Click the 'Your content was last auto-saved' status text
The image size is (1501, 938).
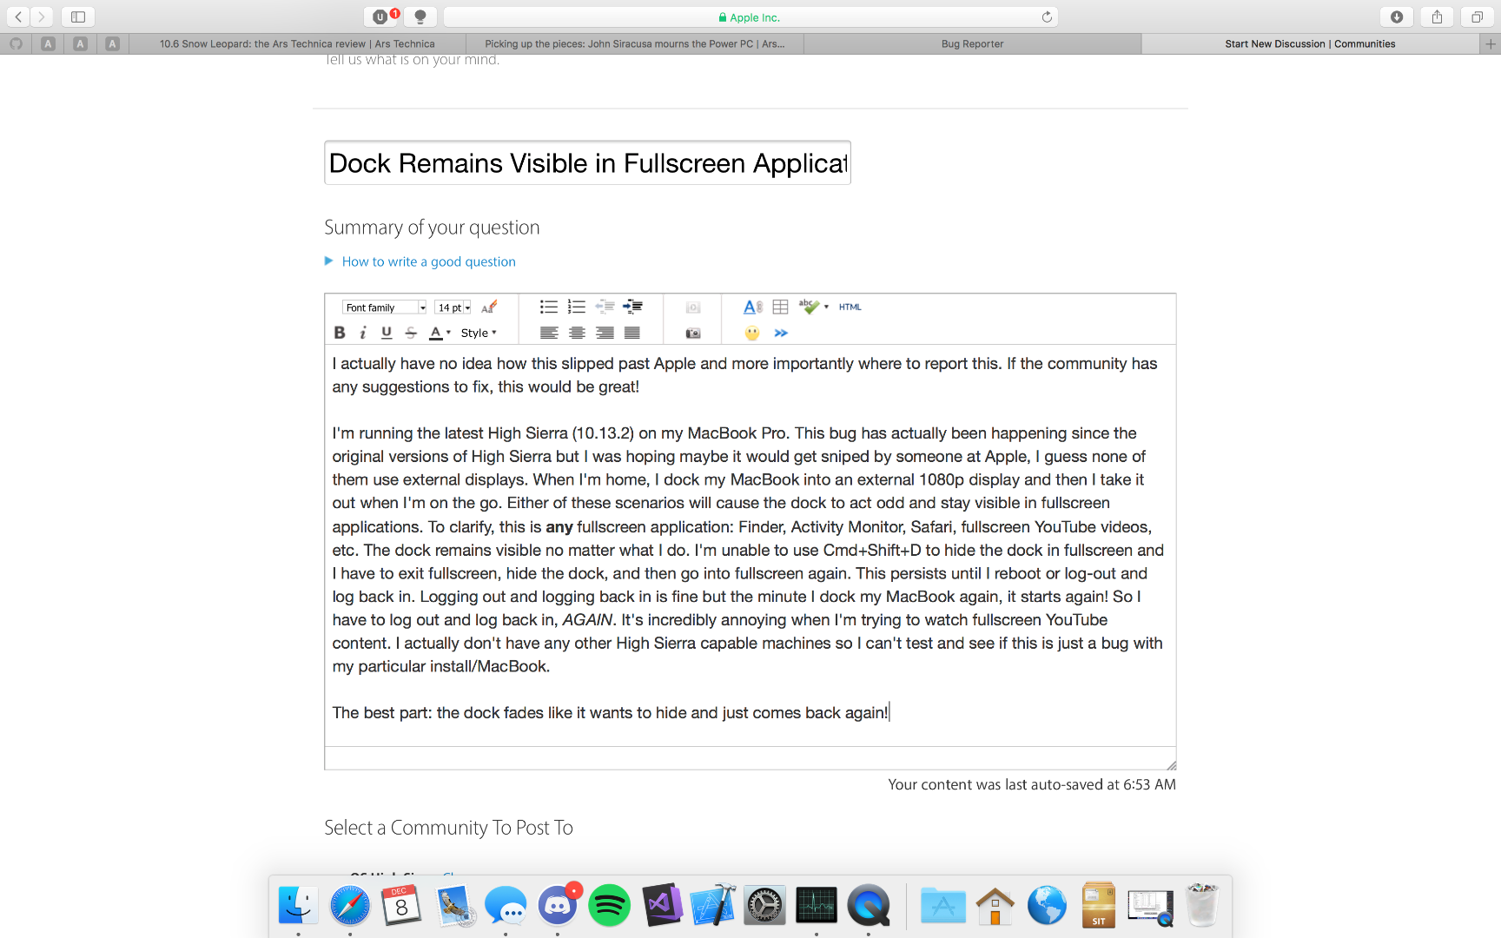[x=1032, y=784]
